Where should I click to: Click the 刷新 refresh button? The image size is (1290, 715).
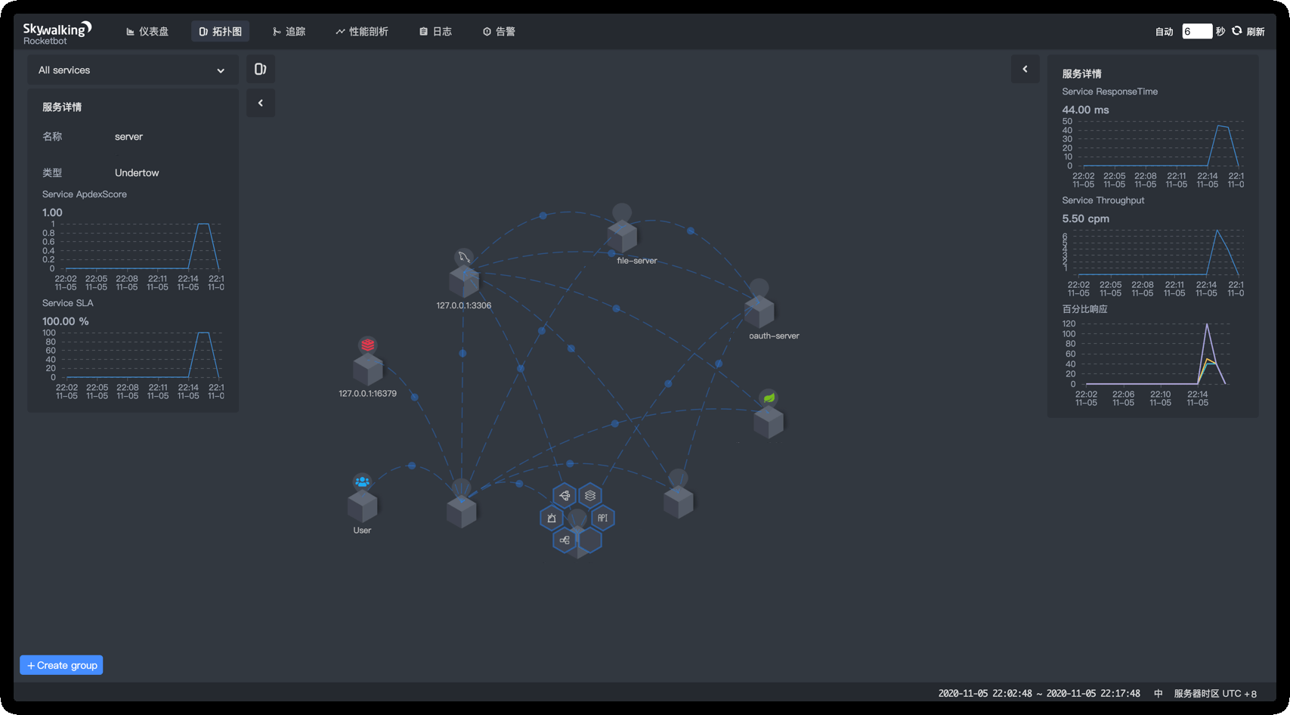1248,32
